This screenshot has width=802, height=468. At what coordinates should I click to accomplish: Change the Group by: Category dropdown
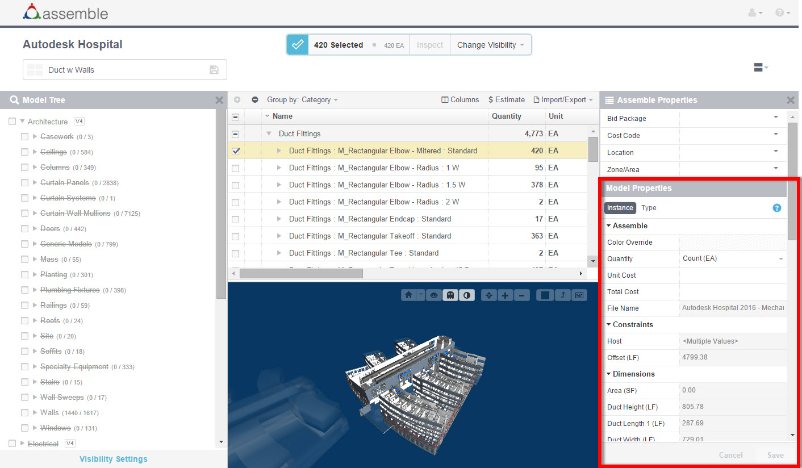click(302, 99)
